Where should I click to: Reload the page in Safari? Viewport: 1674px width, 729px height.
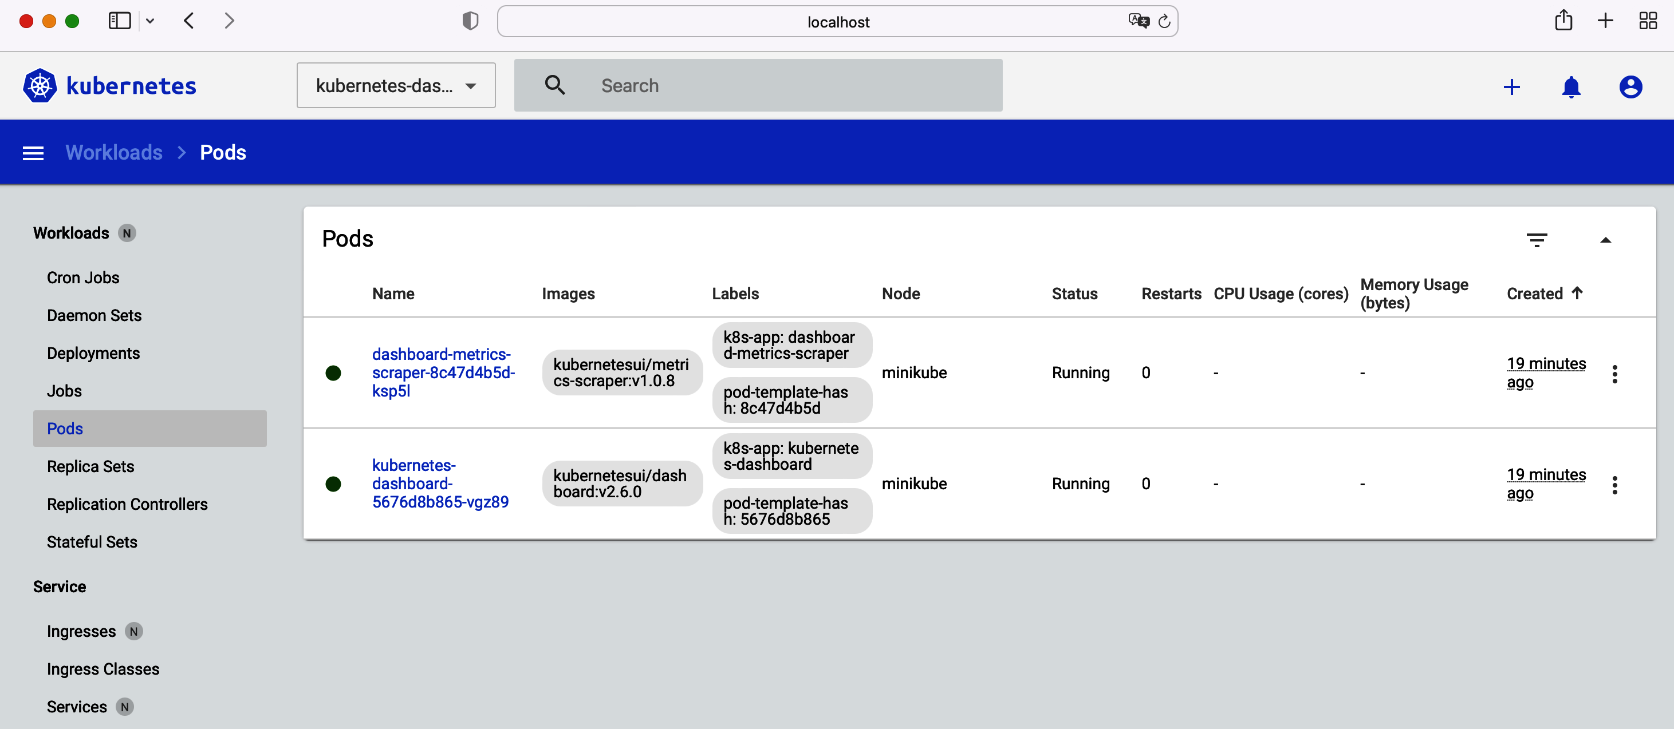click(1164, 21)
